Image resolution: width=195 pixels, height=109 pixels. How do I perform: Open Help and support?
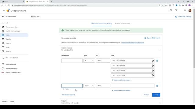tap(11, 68)
